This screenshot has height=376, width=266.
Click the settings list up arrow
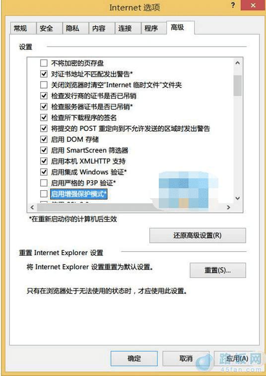pos(238,63)
